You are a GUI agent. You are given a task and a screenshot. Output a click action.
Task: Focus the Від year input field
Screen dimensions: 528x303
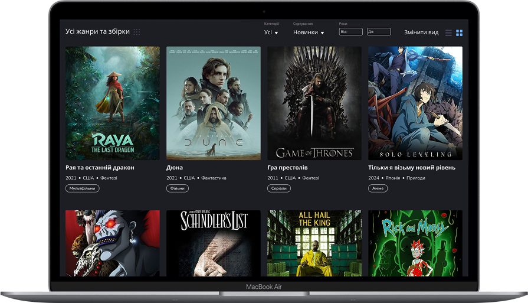click(350, 32)
